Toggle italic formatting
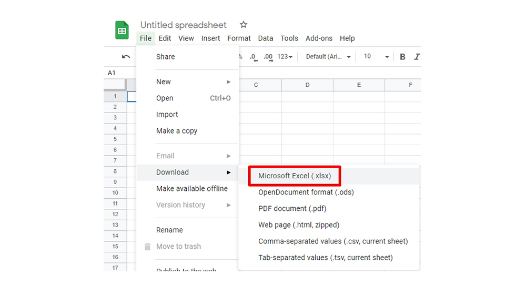Viewport: 526px width, 285px height. click(417, 57)
